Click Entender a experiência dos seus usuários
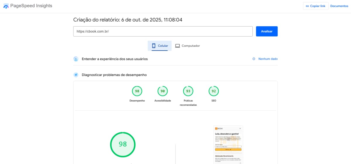 click(115, 59)
